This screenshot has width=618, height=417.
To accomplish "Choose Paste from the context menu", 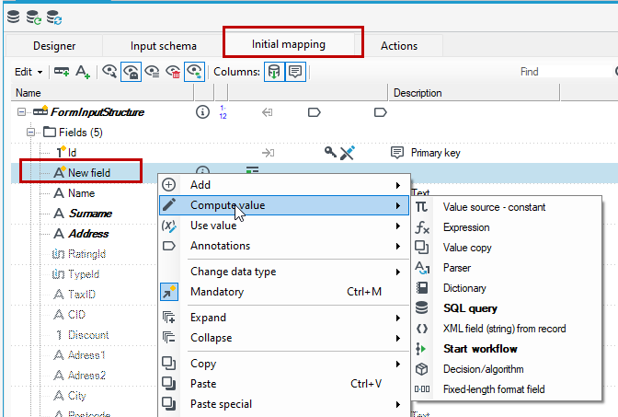I will click(x=284, y=384).
